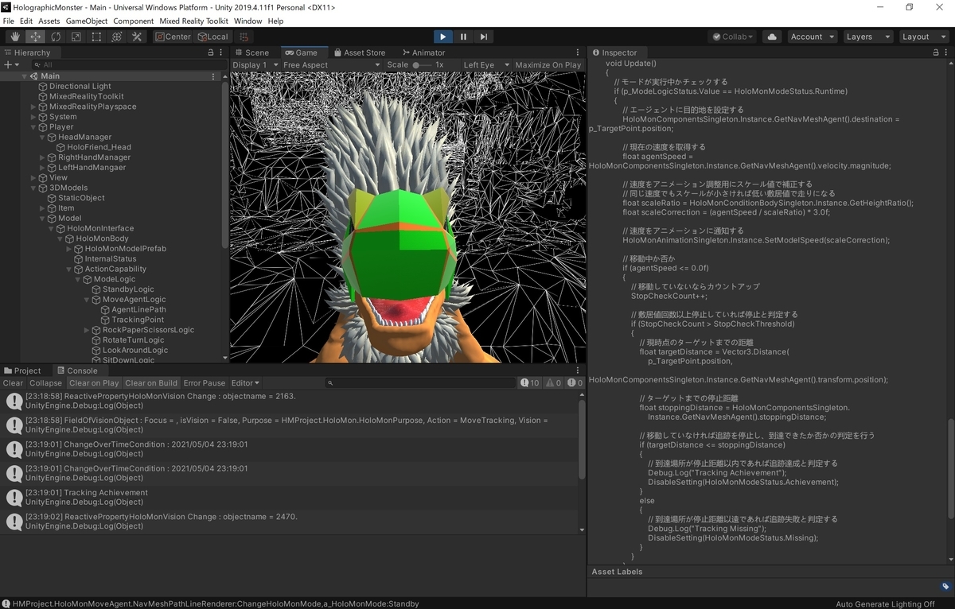Select the Rect transform tool
This screenshot has width=955, height=609.
click(x=96, y=37)
